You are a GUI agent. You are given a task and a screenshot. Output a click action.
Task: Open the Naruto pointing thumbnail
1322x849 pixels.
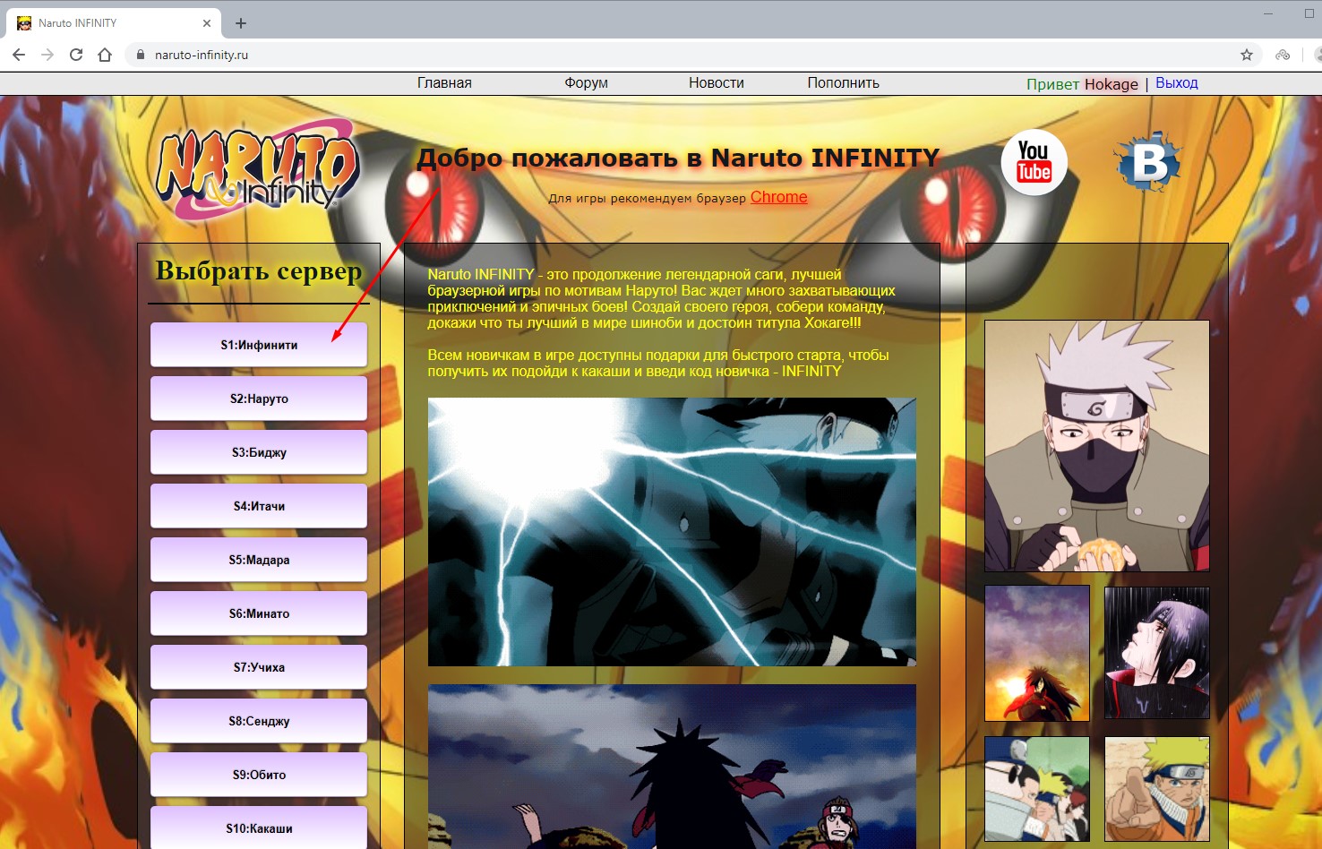click(x=1157, y=789)
